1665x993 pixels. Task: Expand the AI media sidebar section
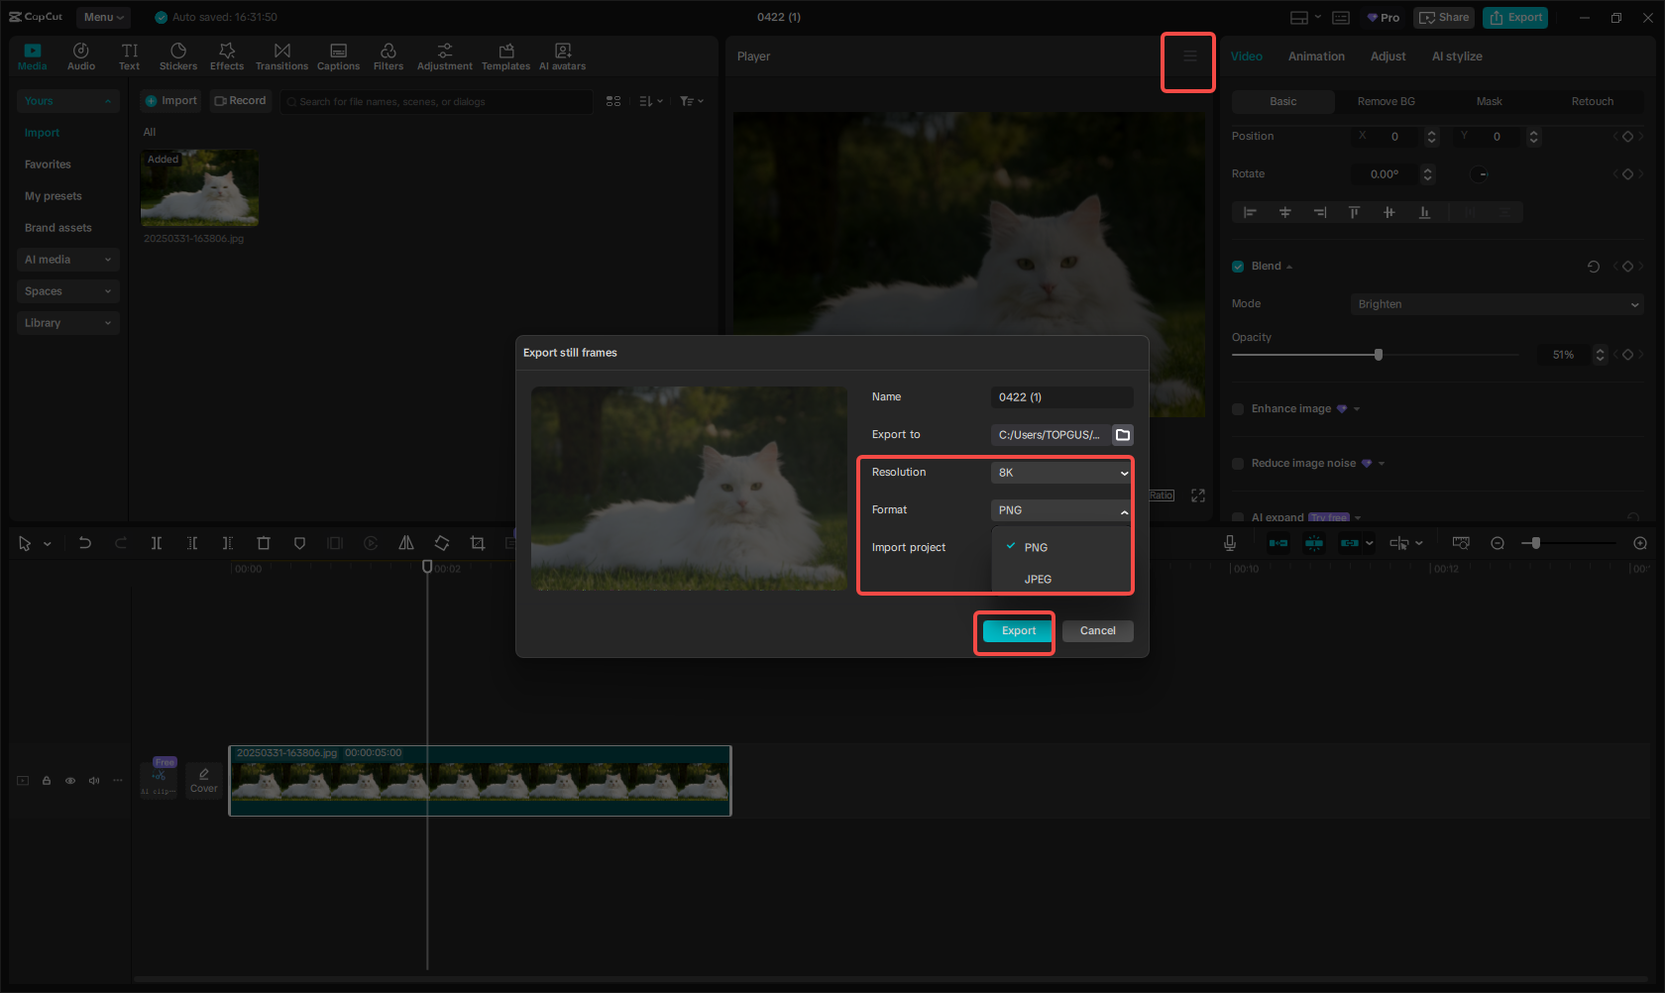[67, 260]
